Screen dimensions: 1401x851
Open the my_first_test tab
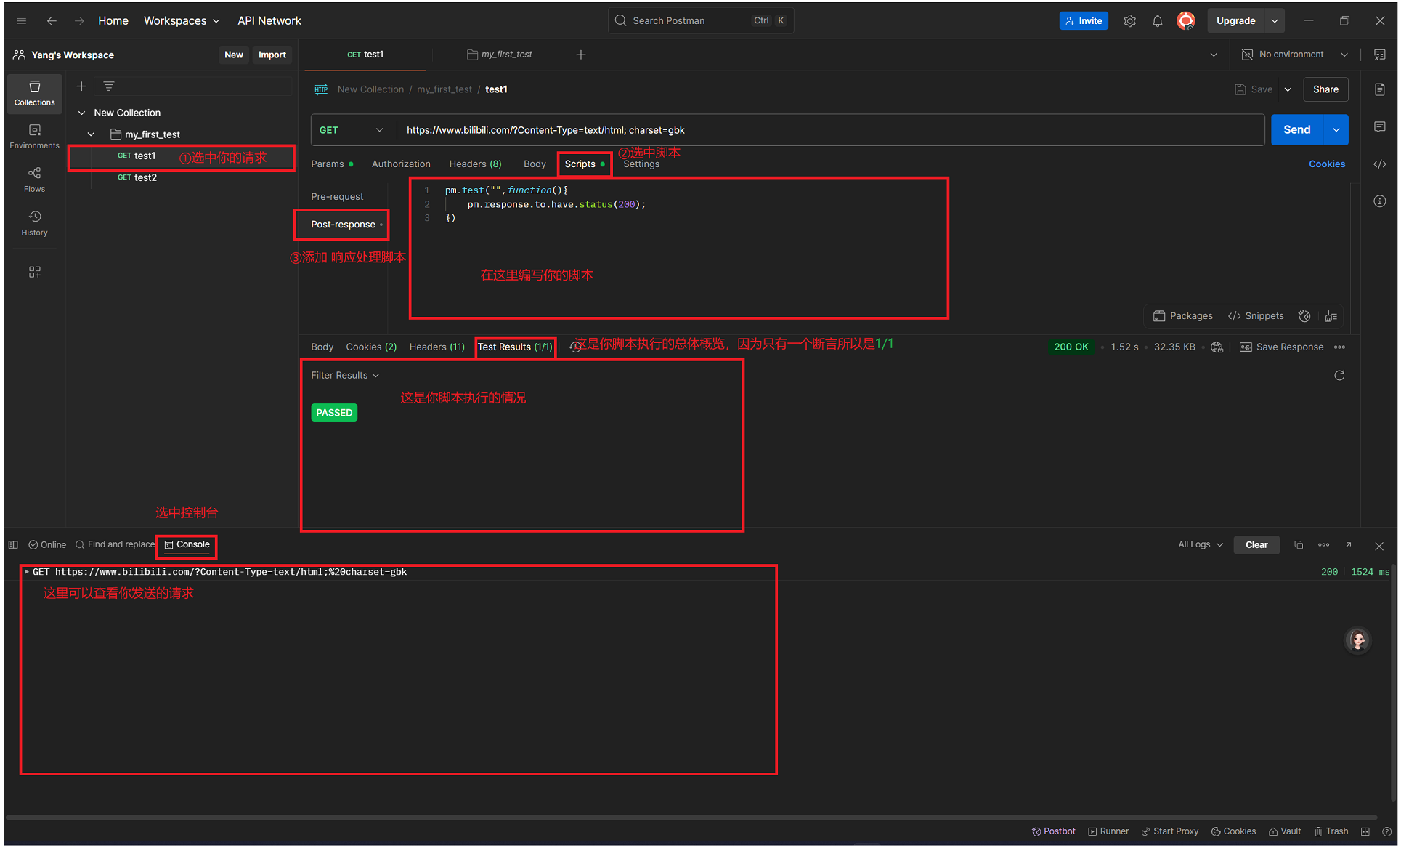pos(500,55)
